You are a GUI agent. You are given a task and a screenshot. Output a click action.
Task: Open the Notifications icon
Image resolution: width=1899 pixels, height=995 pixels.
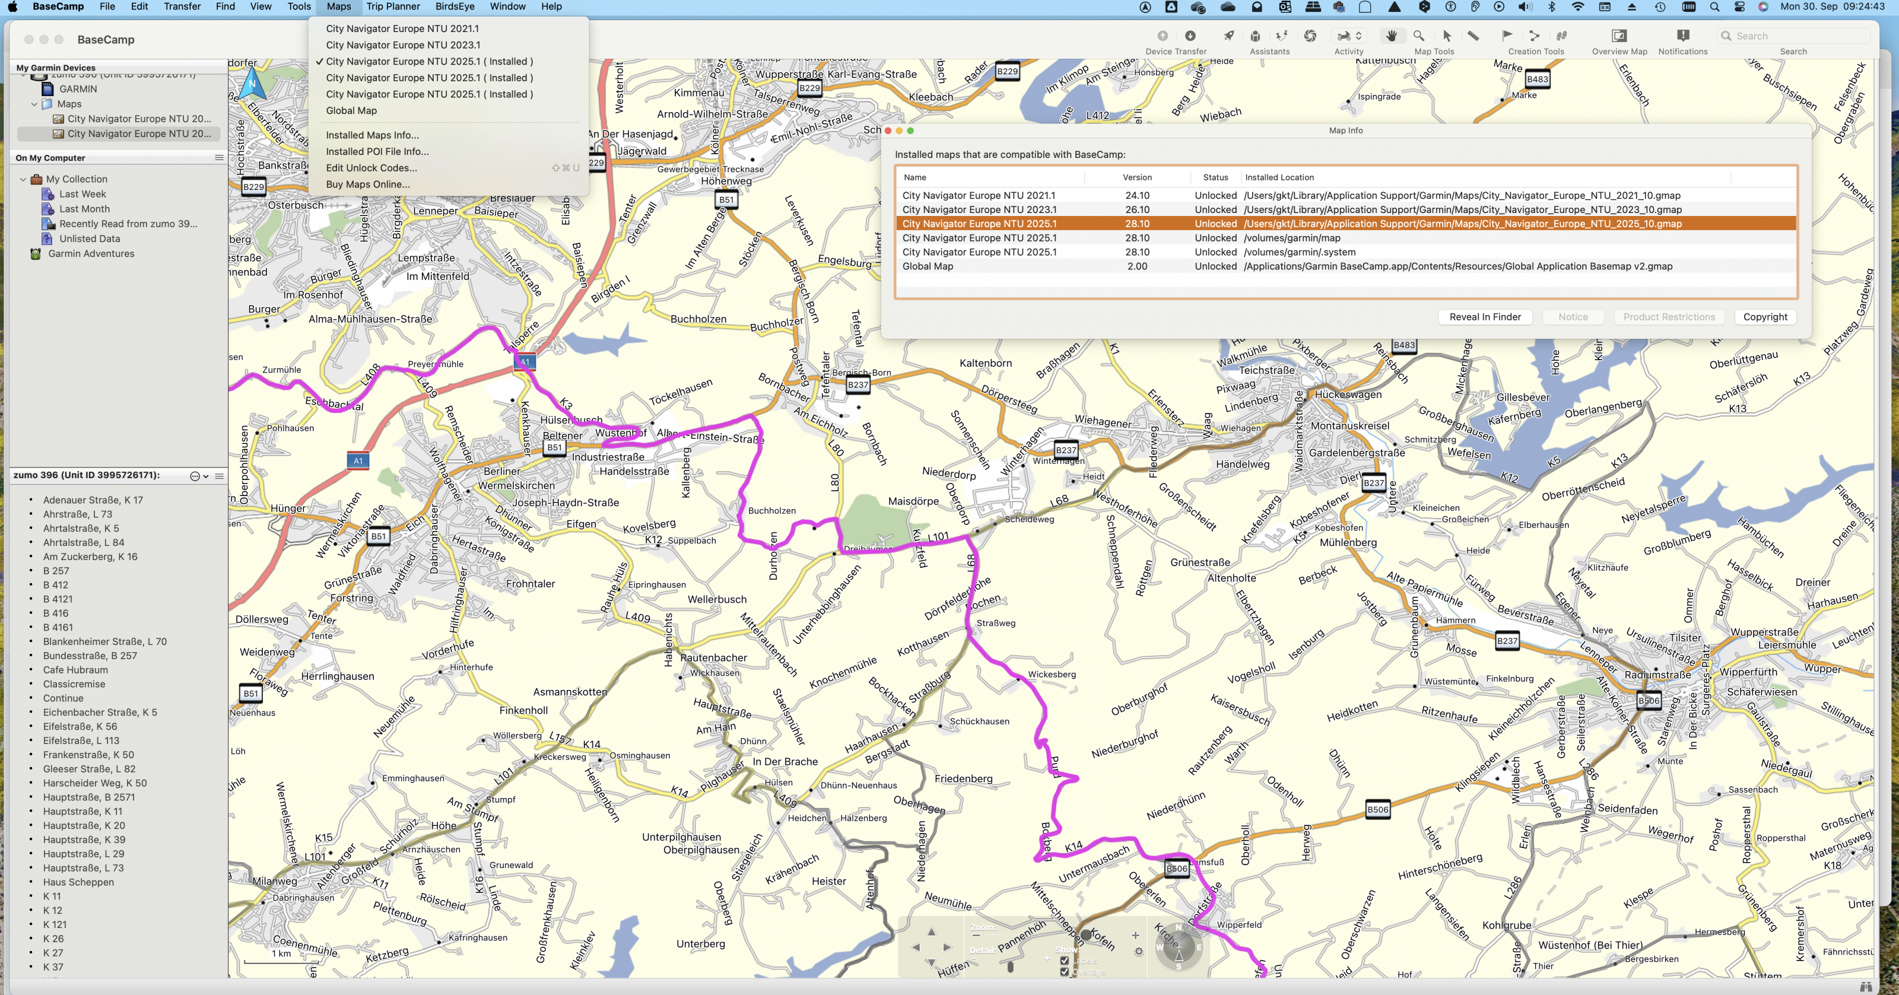click(x=1682, y=36)
